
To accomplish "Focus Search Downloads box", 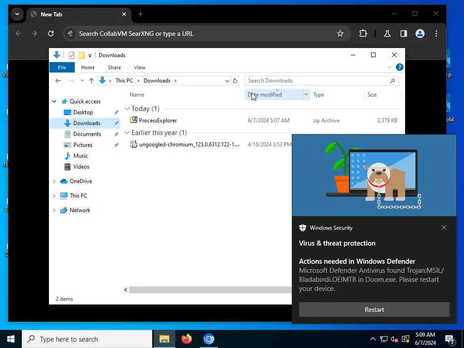I will tap(321, 81).
